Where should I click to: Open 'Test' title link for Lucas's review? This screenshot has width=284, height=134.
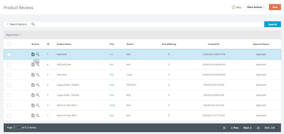pyautogui.click(x=112, y=75)
